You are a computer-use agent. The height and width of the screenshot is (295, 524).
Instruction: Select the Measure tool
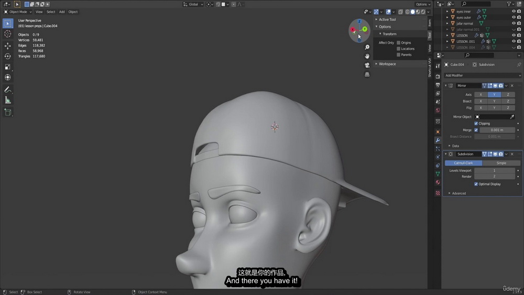(x=8, y=100)
